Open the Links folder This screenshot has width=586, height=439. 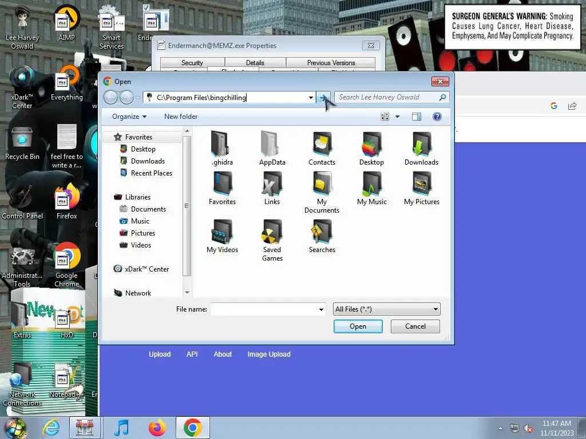pyautogui.click(x=272, y=187)
